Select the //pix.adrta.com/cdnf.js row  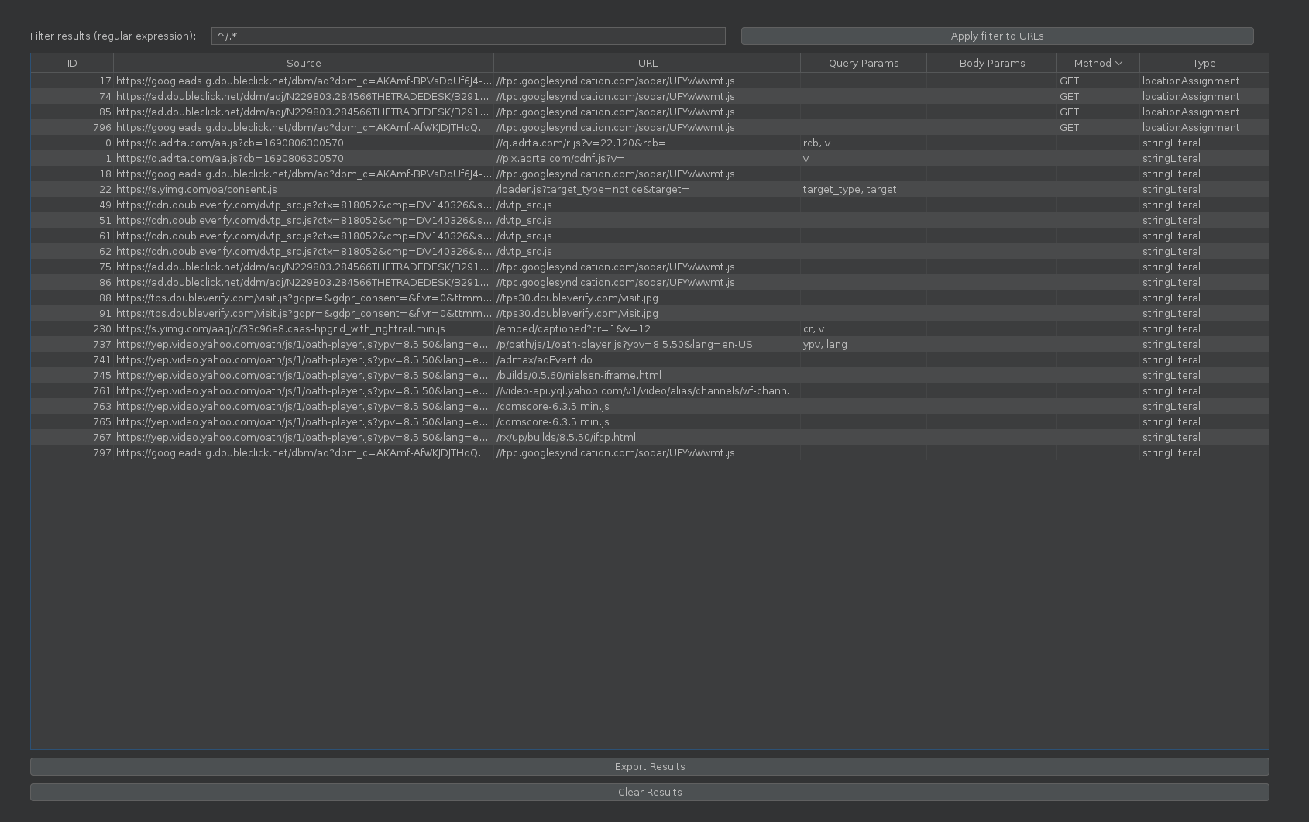560,159
